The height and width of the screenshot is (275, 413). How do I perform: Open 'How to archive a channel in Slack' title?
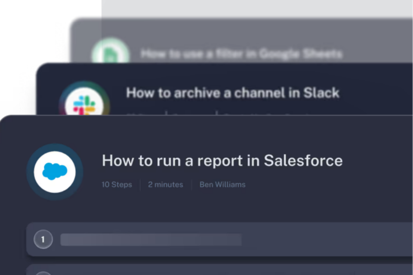point(233,93)
